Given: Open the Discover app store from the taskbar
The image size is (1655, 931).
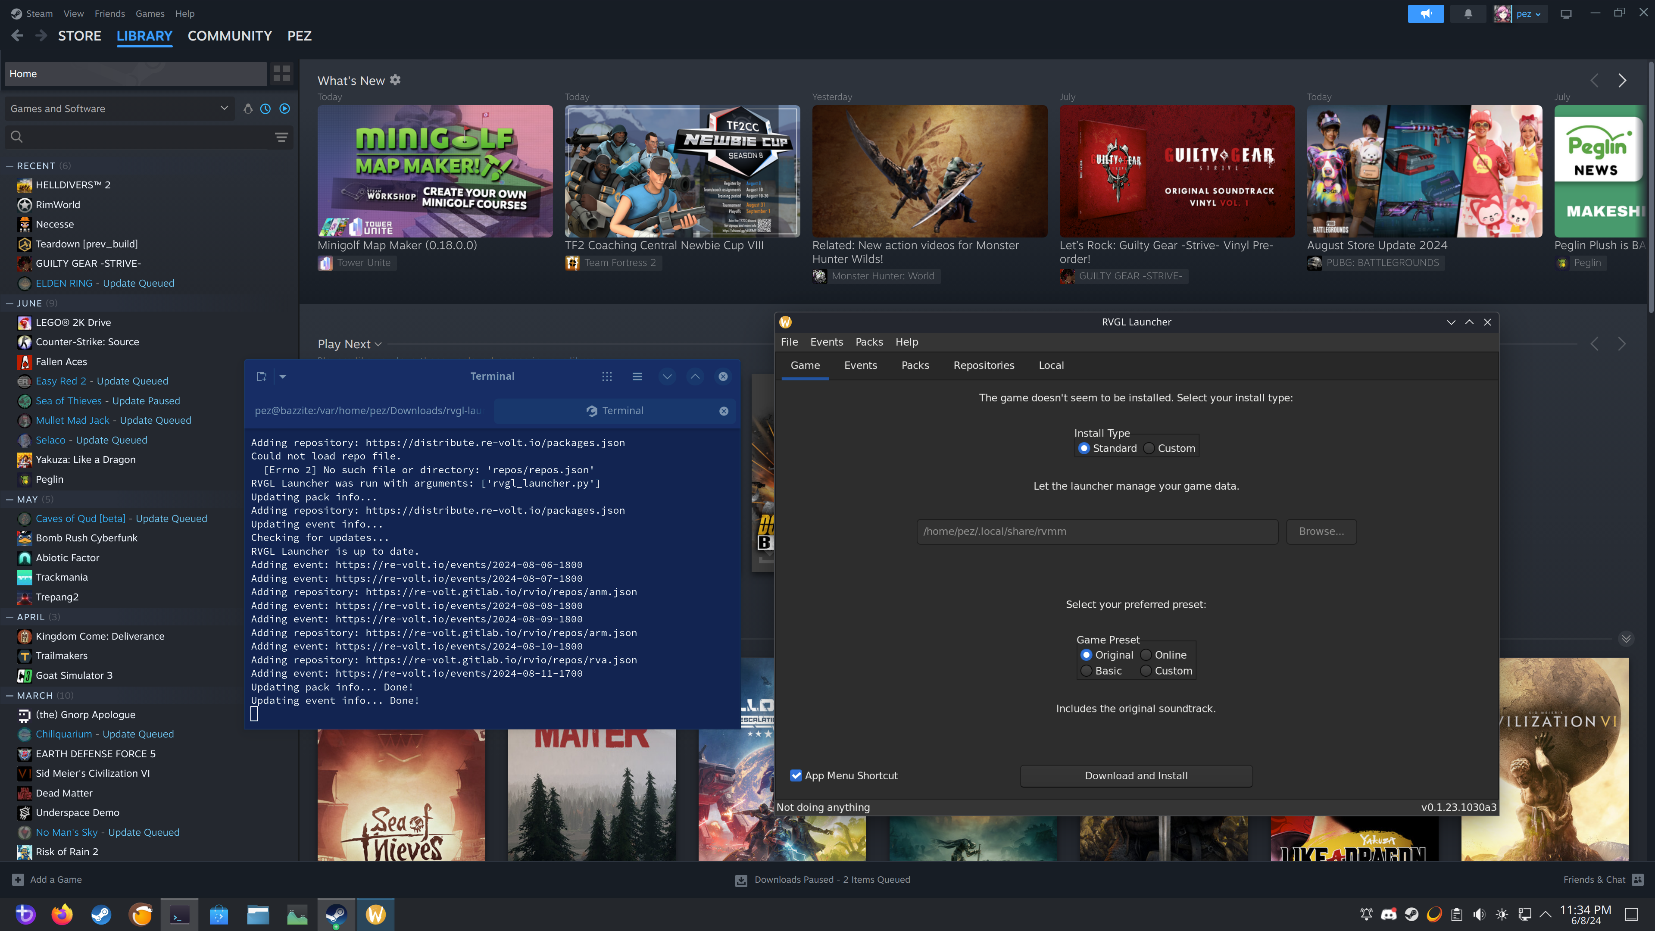Looking at the screenshot, I should pyautogui.click(x=219, y=914).
